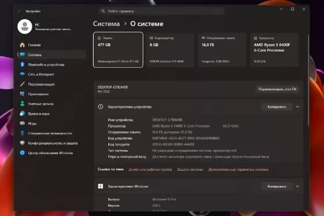Click the network Wi-Fi icon in the sidebar
This screenshot has width=324, height=216.
click(23, 74)
